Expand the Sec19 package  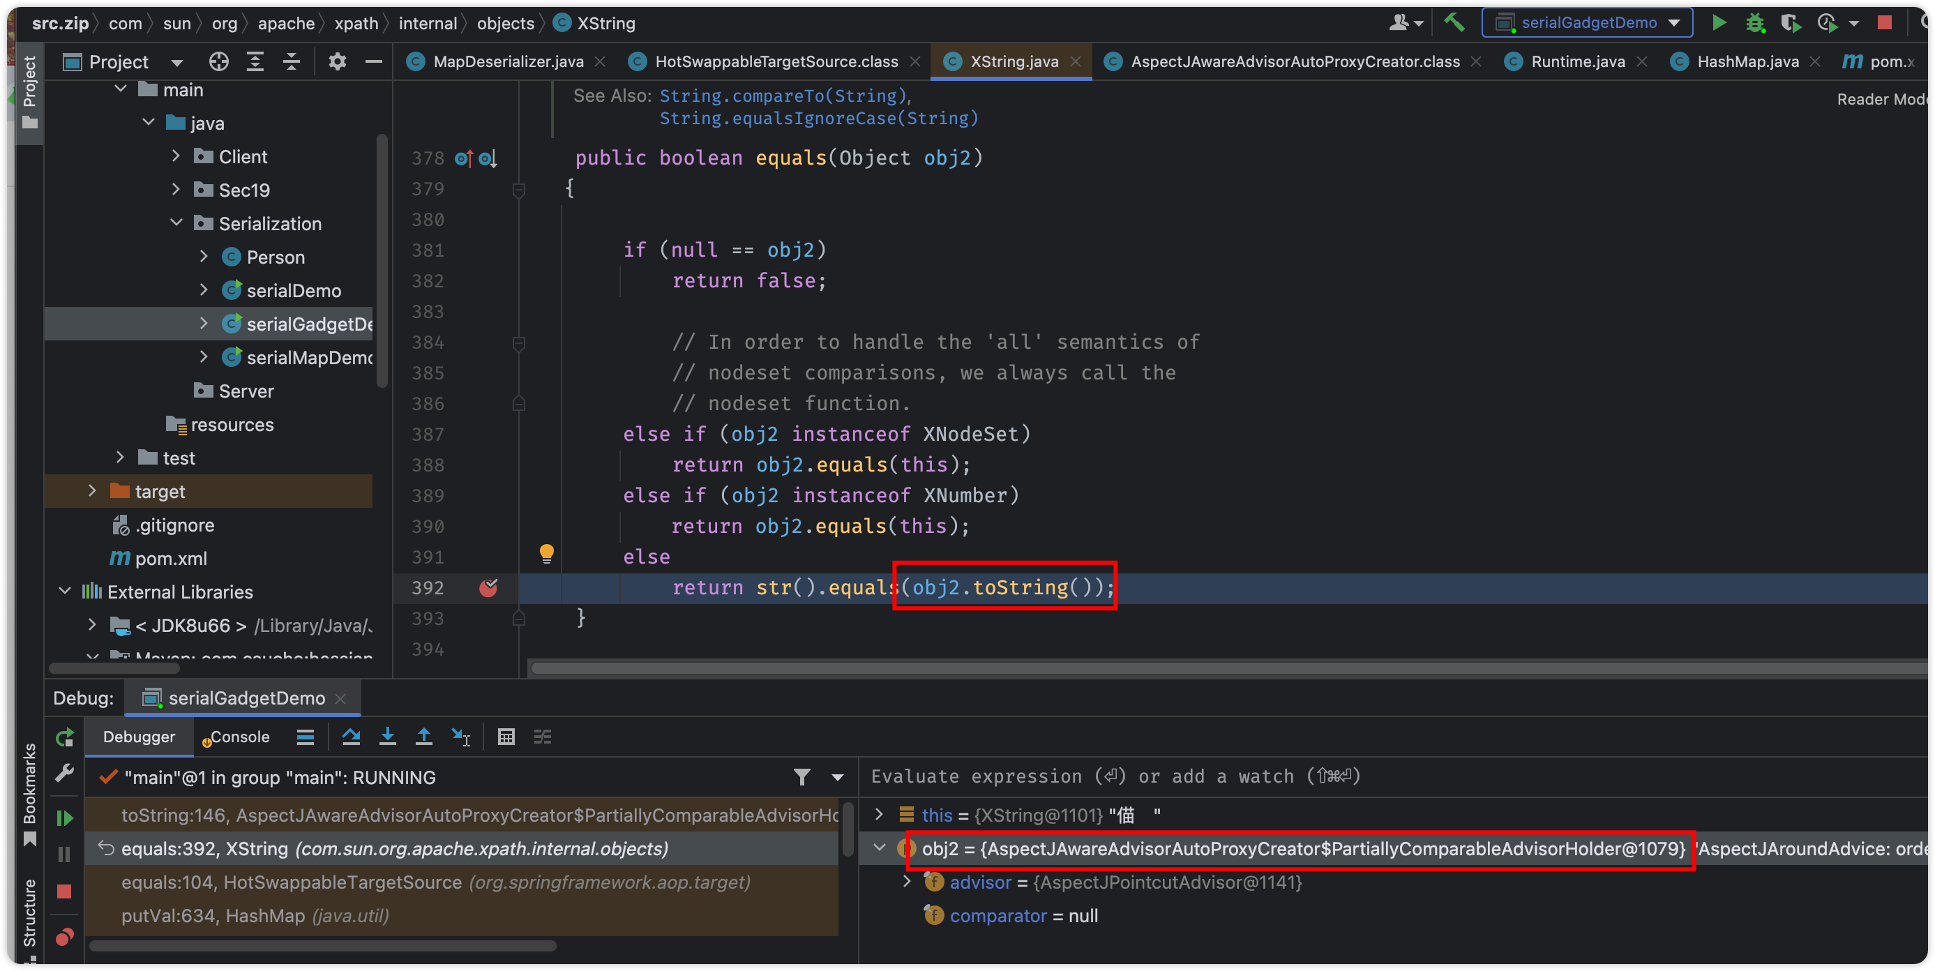(x=176, y=189)
